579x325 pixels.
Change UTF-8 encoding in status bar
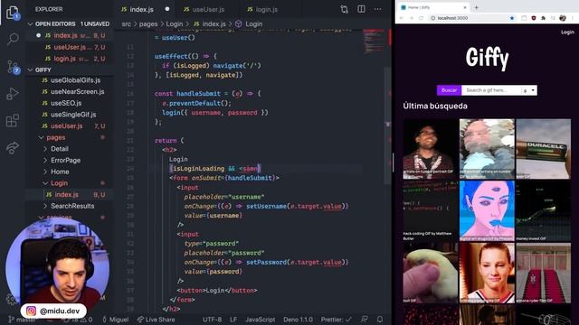212,320
